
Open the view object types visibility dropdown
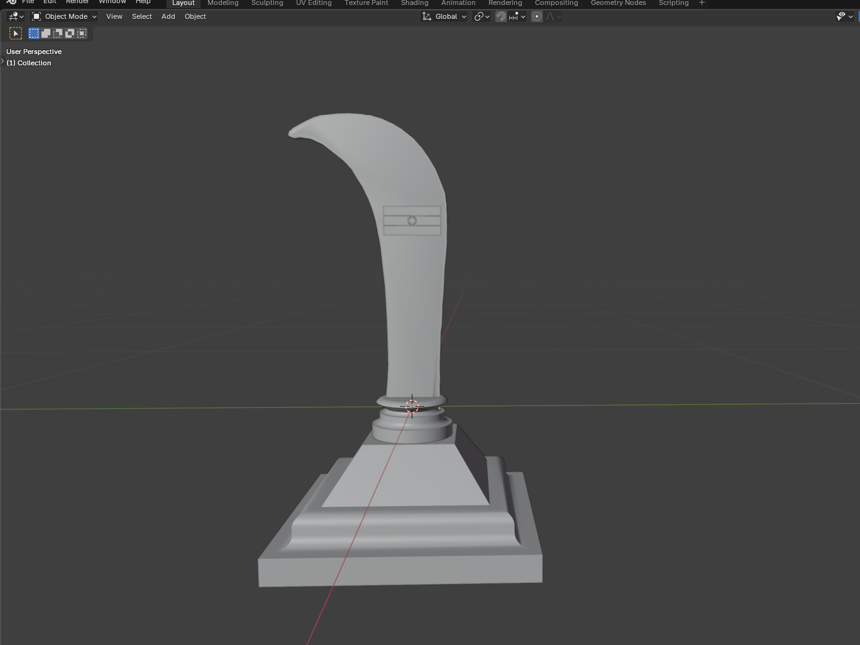coord(845,16)
